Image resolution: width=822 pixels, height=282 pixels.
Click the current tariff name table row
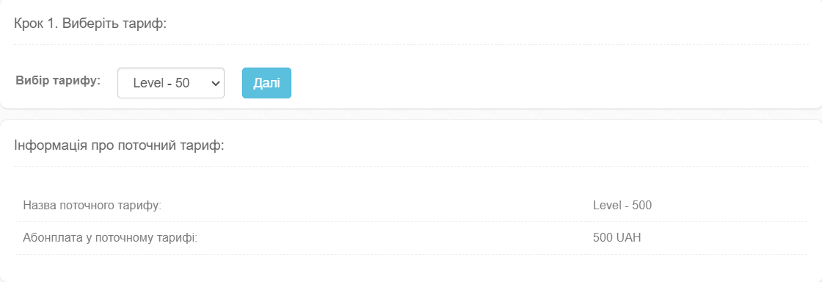[412, 205]
